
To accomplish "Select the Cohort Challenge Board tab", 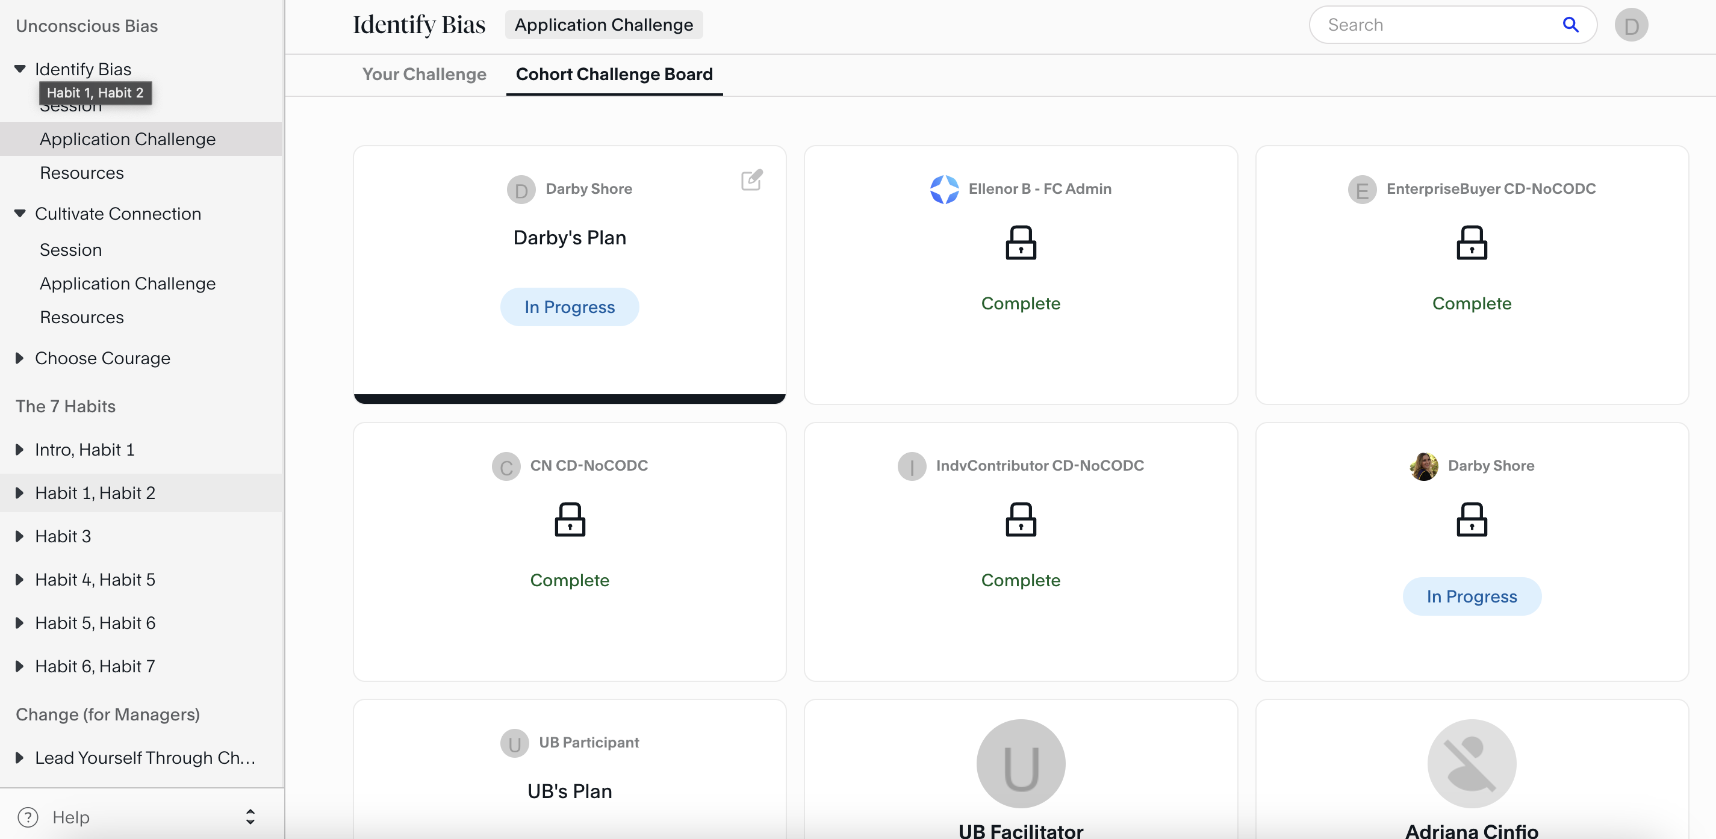I will click(x=614, y=74).
